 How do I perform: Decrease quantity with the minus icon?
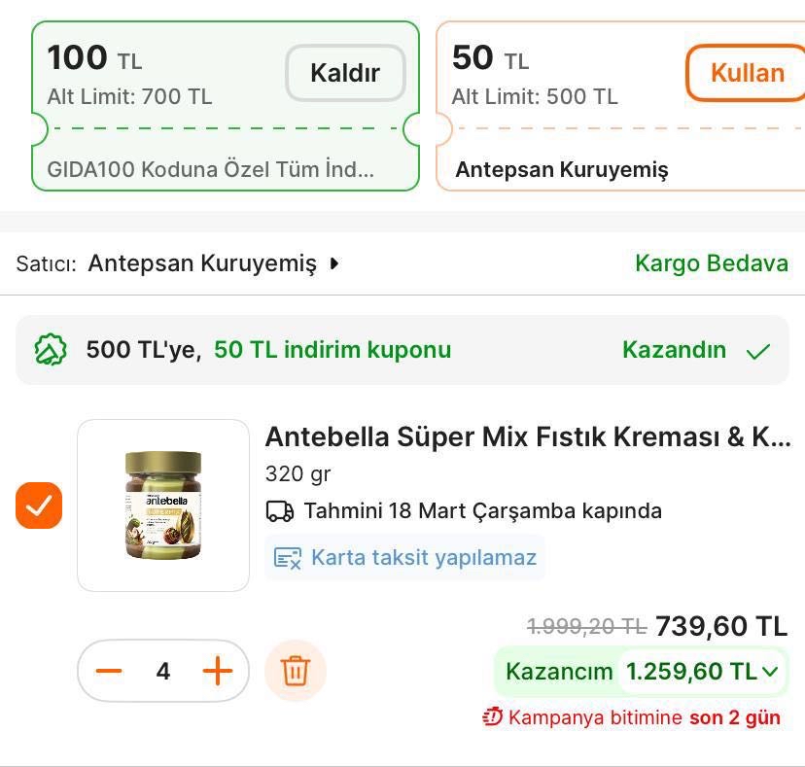point(109,671)
